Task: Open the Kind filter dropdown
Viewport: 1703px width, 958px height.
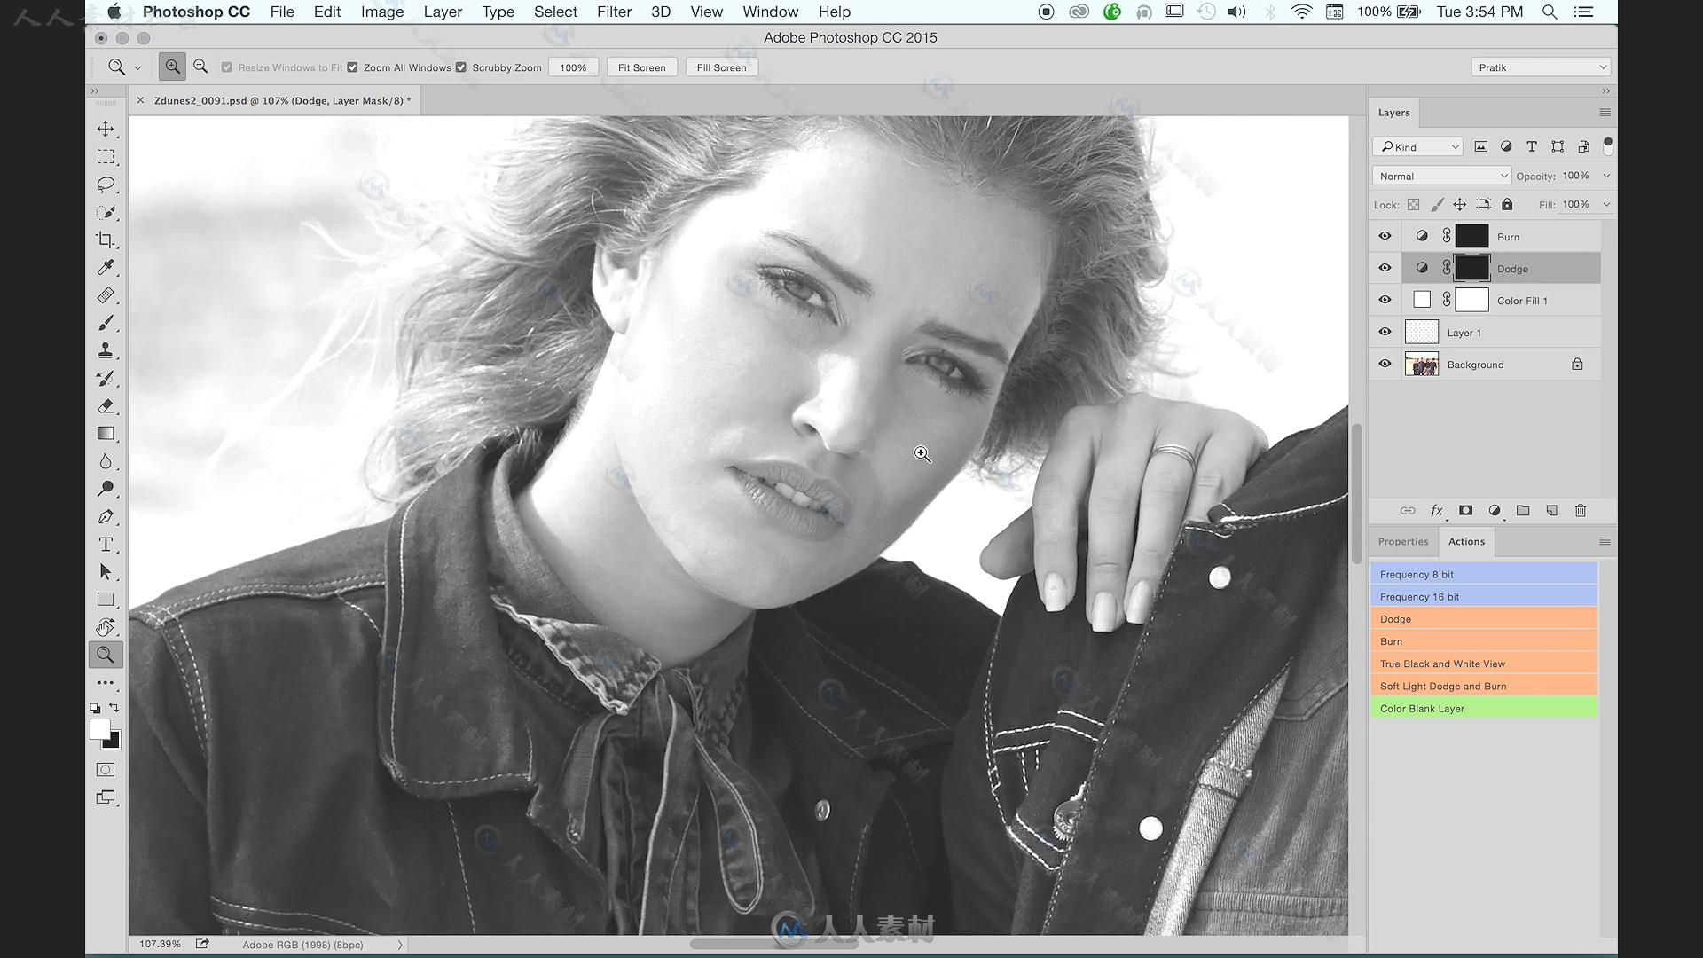Action: coord(1417,146)
